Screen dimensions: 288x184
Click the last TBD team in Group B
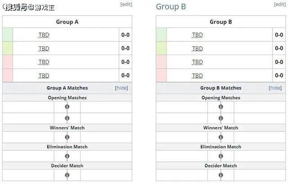click(x=197, y=76)
